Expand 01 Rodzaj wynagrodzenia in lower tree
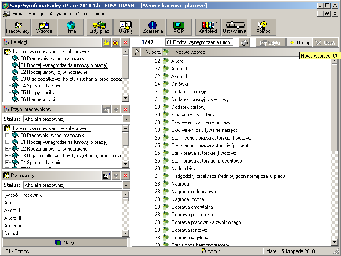Image resolution: width=341 pixels, height=256 pixels. pos(7,142)
